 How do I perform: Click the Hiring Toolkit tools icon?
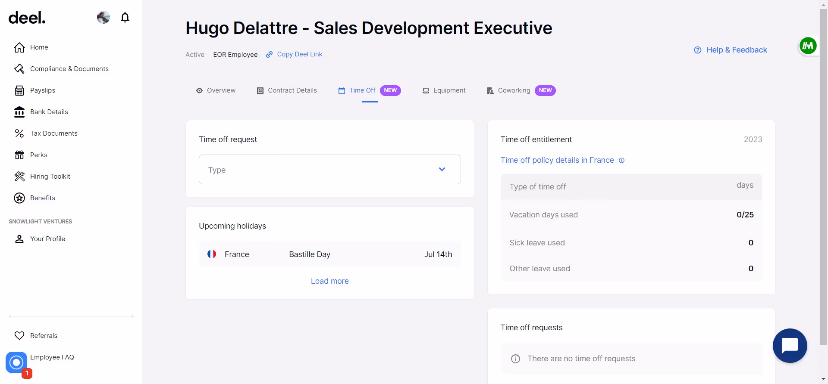pyautogui.click(x=19, y=177)
